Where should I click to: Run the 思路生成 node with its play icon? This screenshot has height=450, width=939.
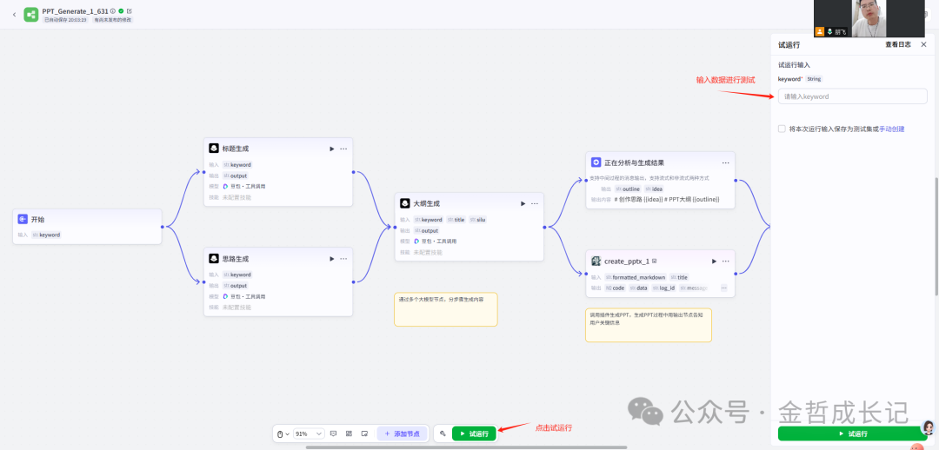tap(332, 259)
